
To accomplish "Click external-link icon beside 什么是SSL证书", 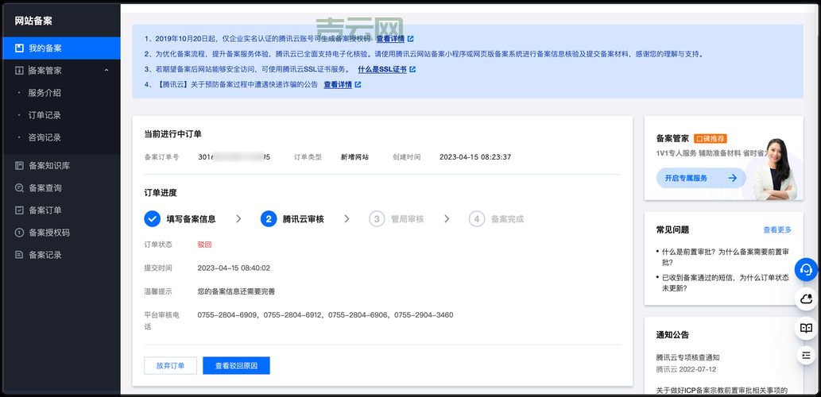I will tap(412, 69).
